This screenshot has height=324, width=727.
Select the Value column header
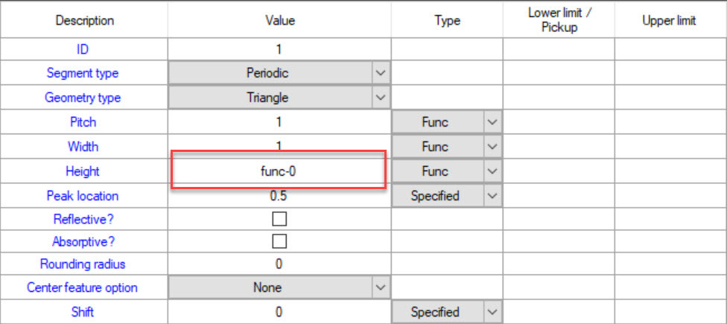(280, 20)
